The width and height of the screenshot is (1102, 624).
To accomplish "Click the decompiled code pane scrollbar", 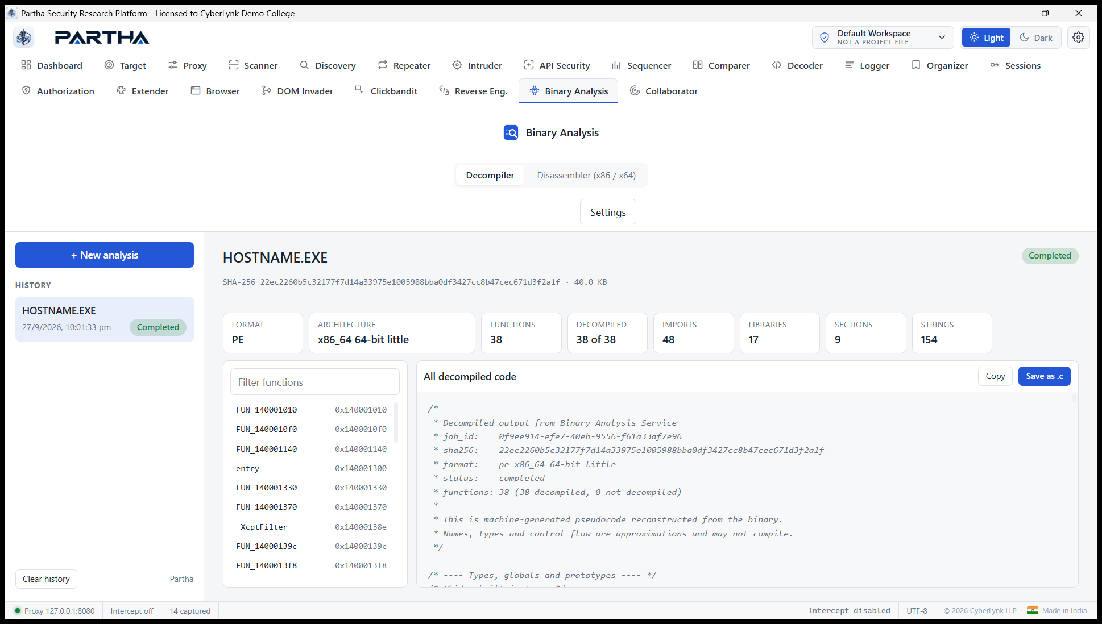I will click(x=1074, y=398).
